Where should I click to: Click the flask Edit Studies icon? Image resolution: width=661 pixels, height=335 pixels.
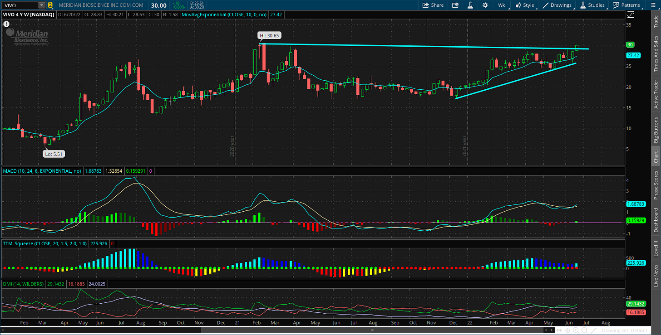(x=470, y=5)
